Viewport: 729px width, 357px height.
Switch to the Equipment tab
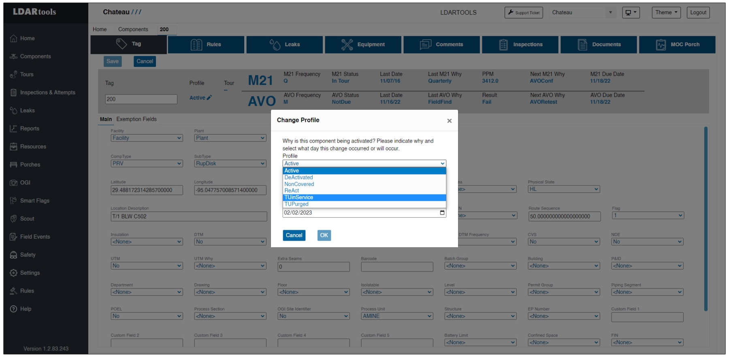click(x=363, y=45)
